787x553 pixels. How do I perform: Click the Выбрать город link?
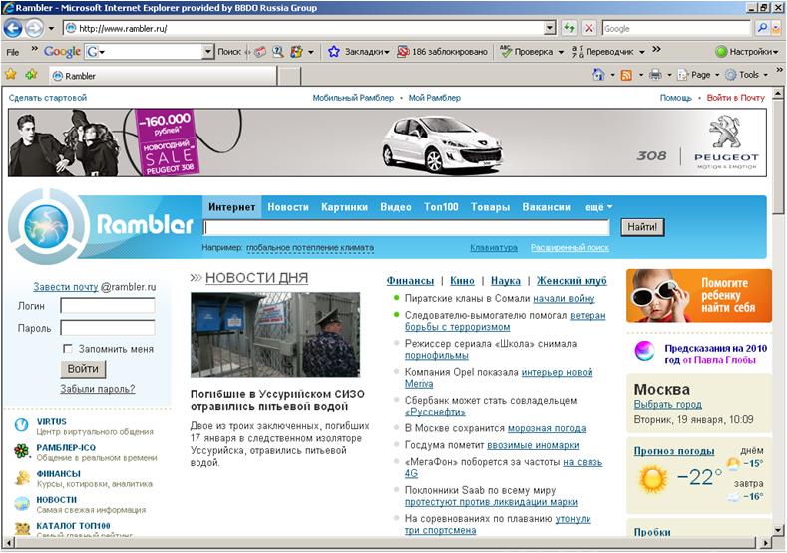[x=667, y=404]
